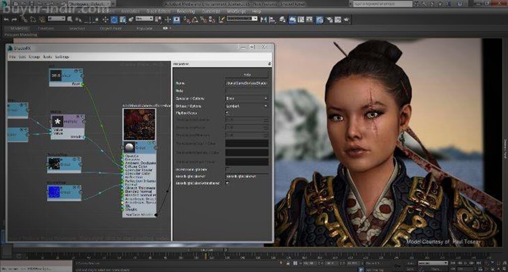Click the Align tool icon

tap(272, 20)
